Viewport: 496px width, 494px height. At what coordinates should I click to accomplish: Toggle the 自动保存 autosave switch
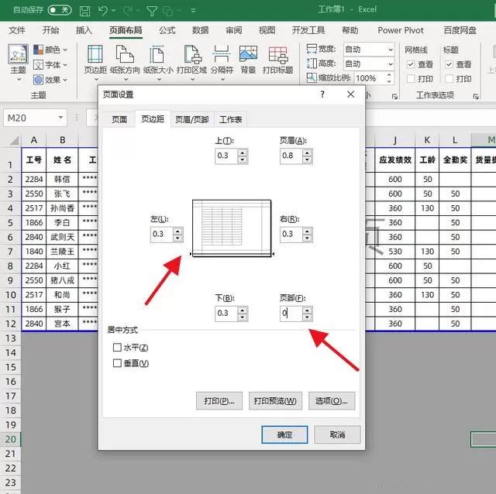[60, 10]
